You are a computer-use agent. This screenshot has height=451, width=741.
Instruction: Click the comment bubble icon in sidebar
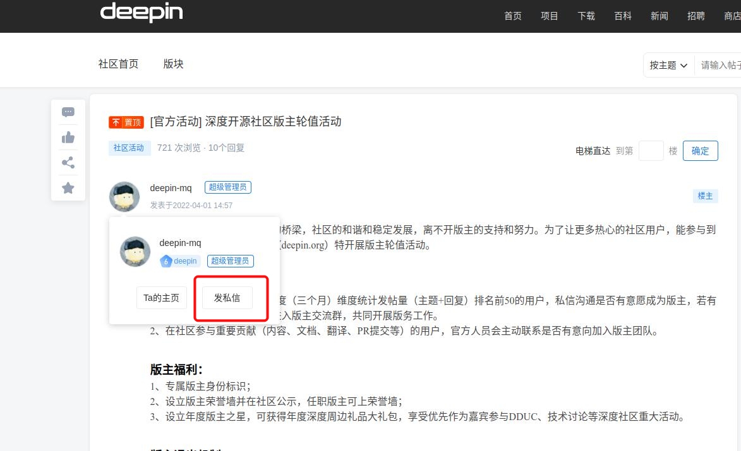point(68,112)
